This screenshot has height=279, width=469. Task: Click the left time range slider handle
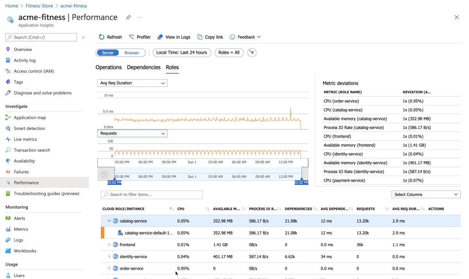(x=114, y=178)
